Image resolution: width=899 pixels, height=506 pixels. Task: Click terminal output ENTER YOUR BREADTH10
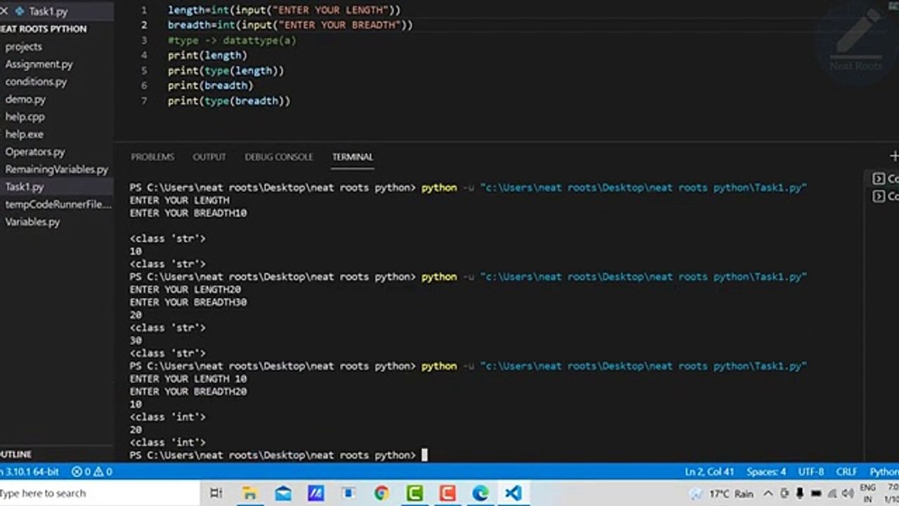coord(188,213)
